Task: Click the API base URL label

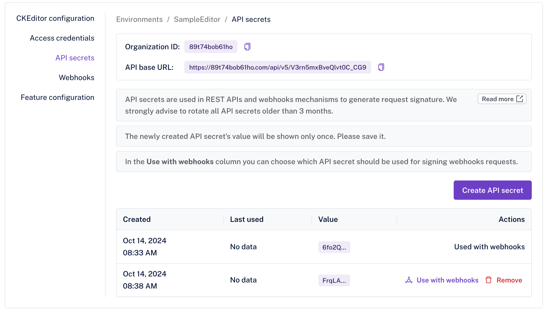Action: click(149, 67)
